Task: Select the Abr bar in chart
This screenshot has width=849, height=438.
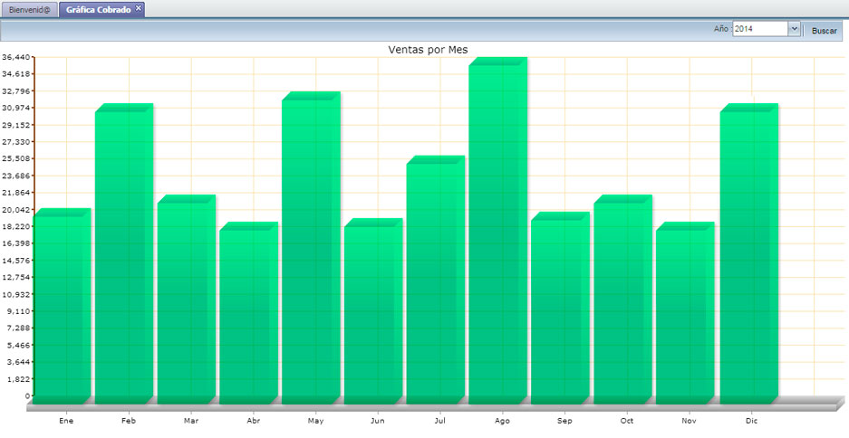Action: 247,315
